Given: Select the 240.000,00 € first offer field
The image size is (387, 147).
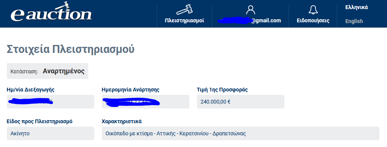Looking at the screenshot, I should tap(240, 102).
